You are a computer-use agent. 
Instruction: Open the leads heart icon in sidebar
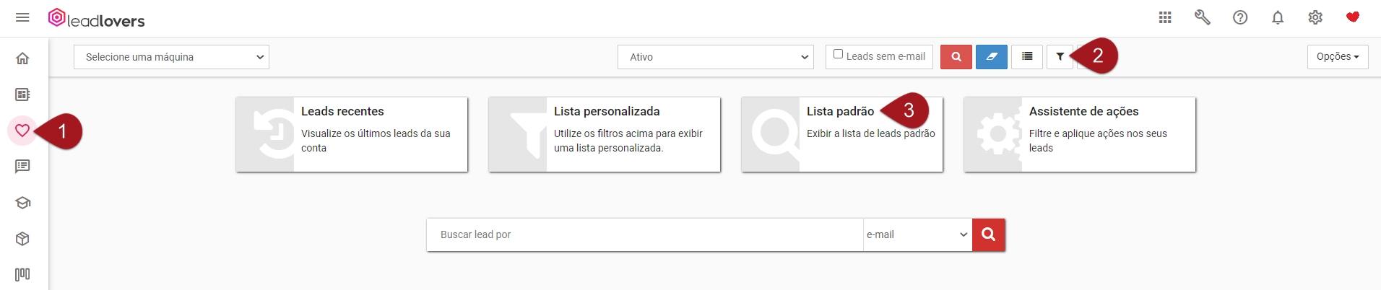(22, 131)
